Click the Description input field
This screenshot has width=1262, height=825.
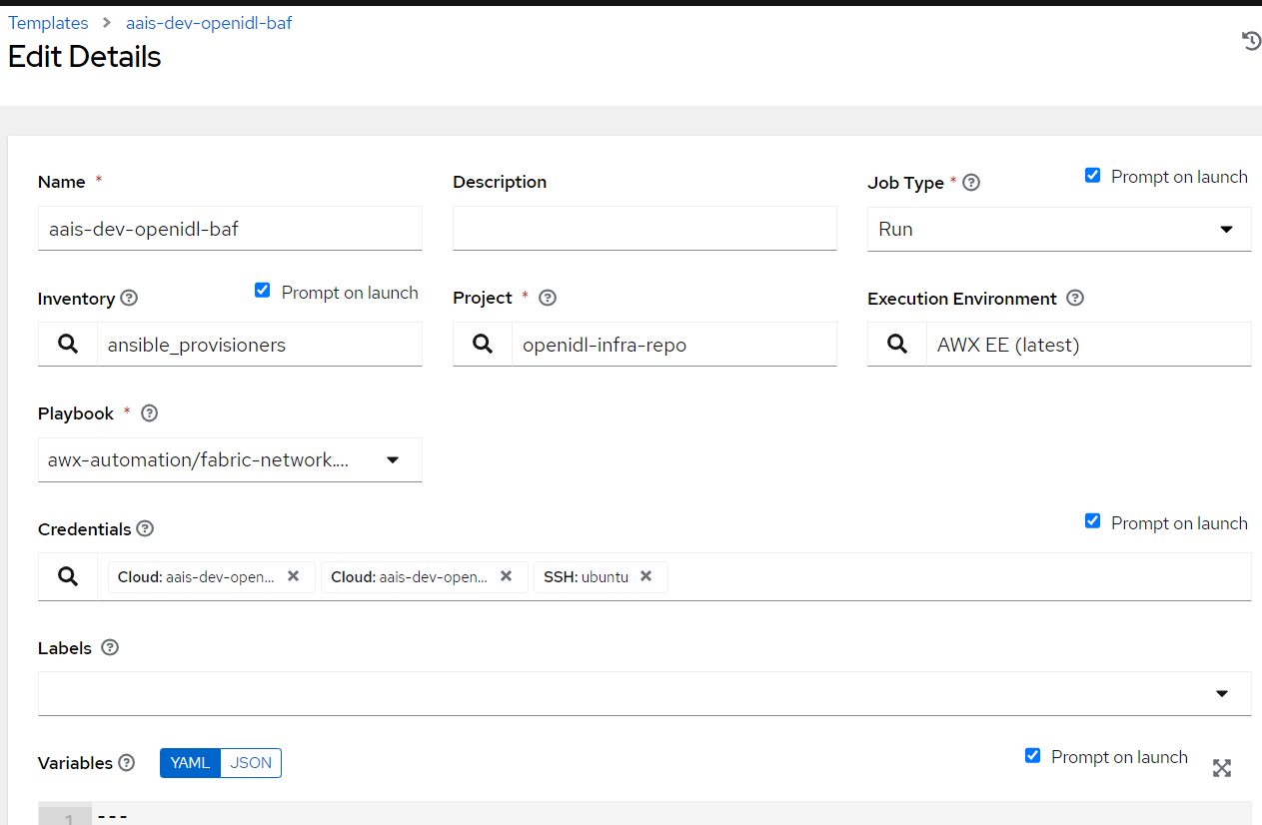644,229
